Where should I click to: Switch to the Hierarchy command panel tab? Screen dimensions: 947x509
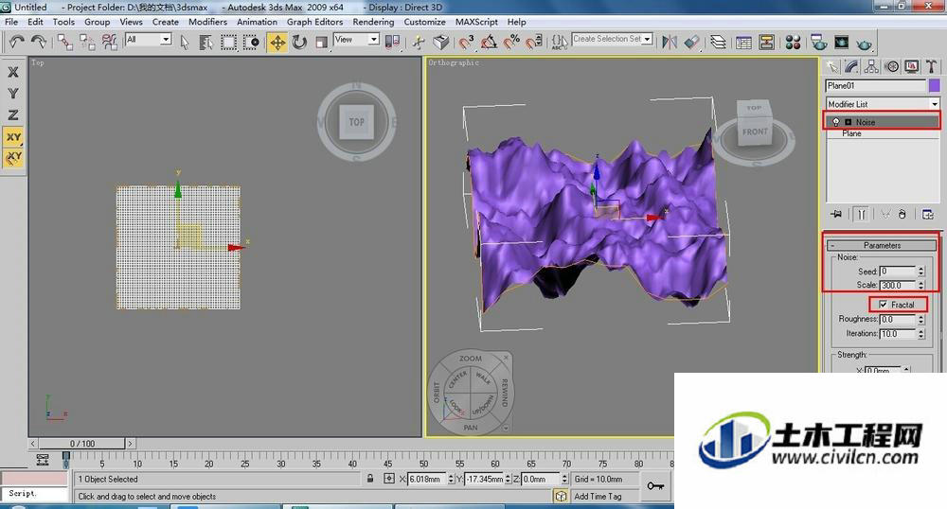pos(871,66)
